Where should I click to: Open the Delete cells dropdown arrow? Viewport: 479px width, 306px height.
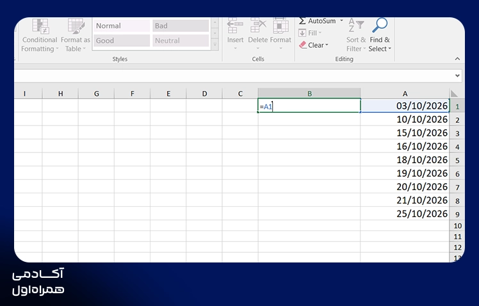coord(258,48)
